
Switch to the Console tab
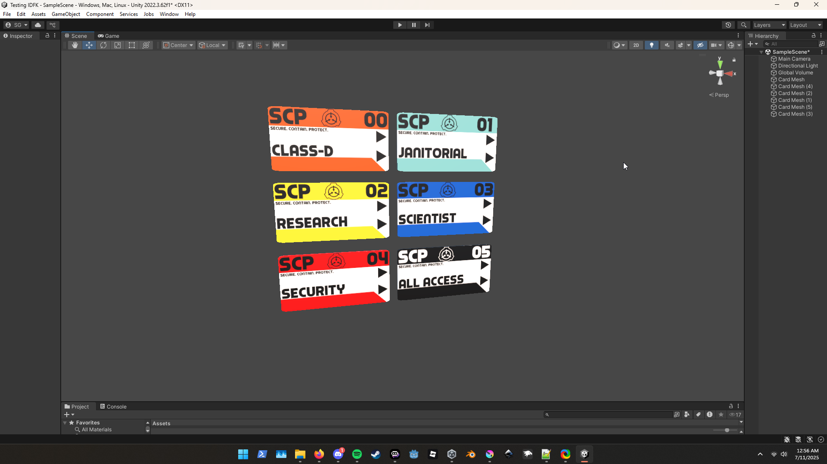113,406
